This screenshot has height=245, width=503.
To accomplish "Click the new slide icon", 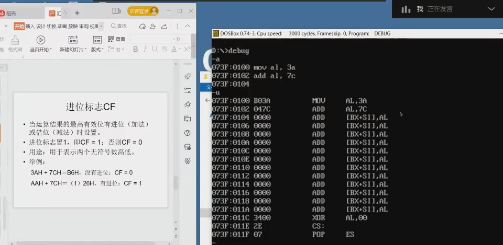I will click(x=73, y=40).
